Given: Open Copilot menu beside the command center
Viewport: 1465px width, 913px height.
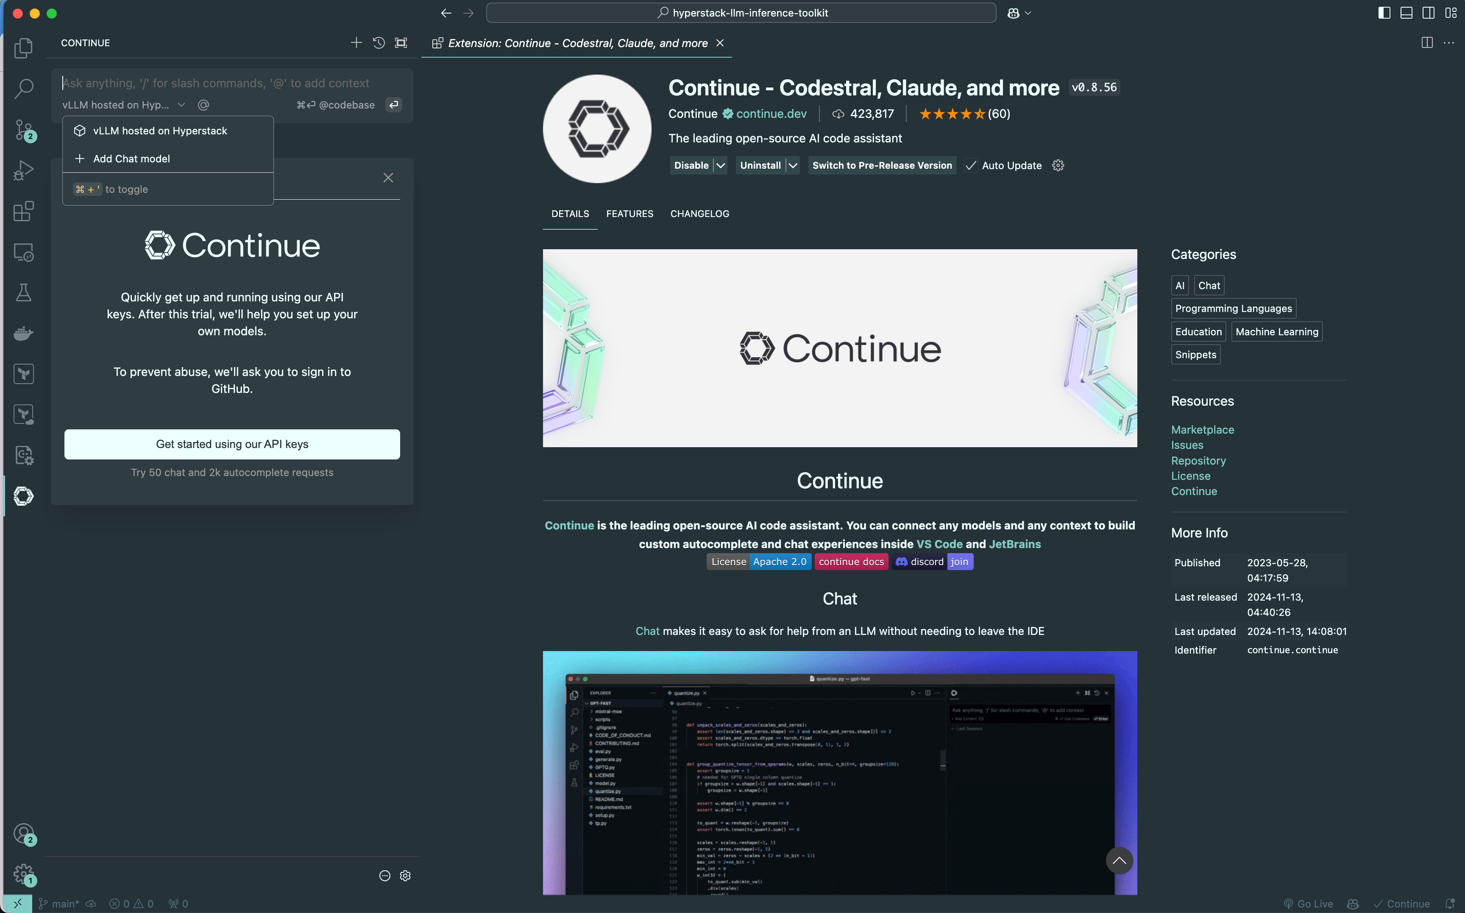Looking at the screenshot, I should (x=1019, y=13).
